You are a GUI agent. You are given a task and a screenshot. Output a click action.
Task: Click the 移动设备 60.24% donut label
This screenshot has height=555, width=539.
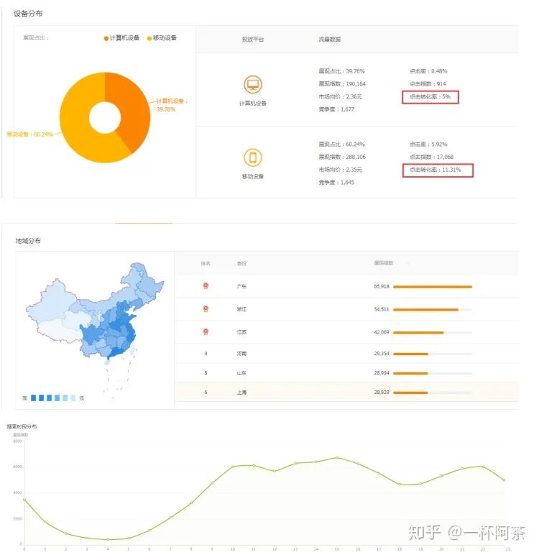29,134
